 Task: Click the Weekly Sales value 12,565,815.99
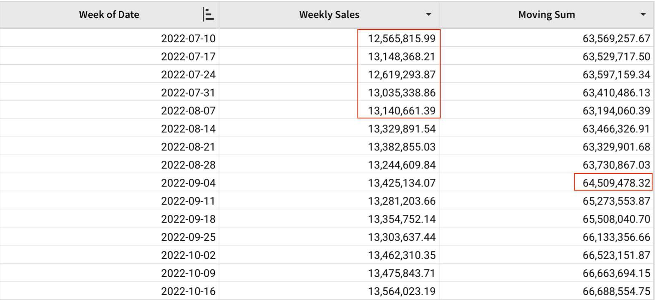(401, 39)
